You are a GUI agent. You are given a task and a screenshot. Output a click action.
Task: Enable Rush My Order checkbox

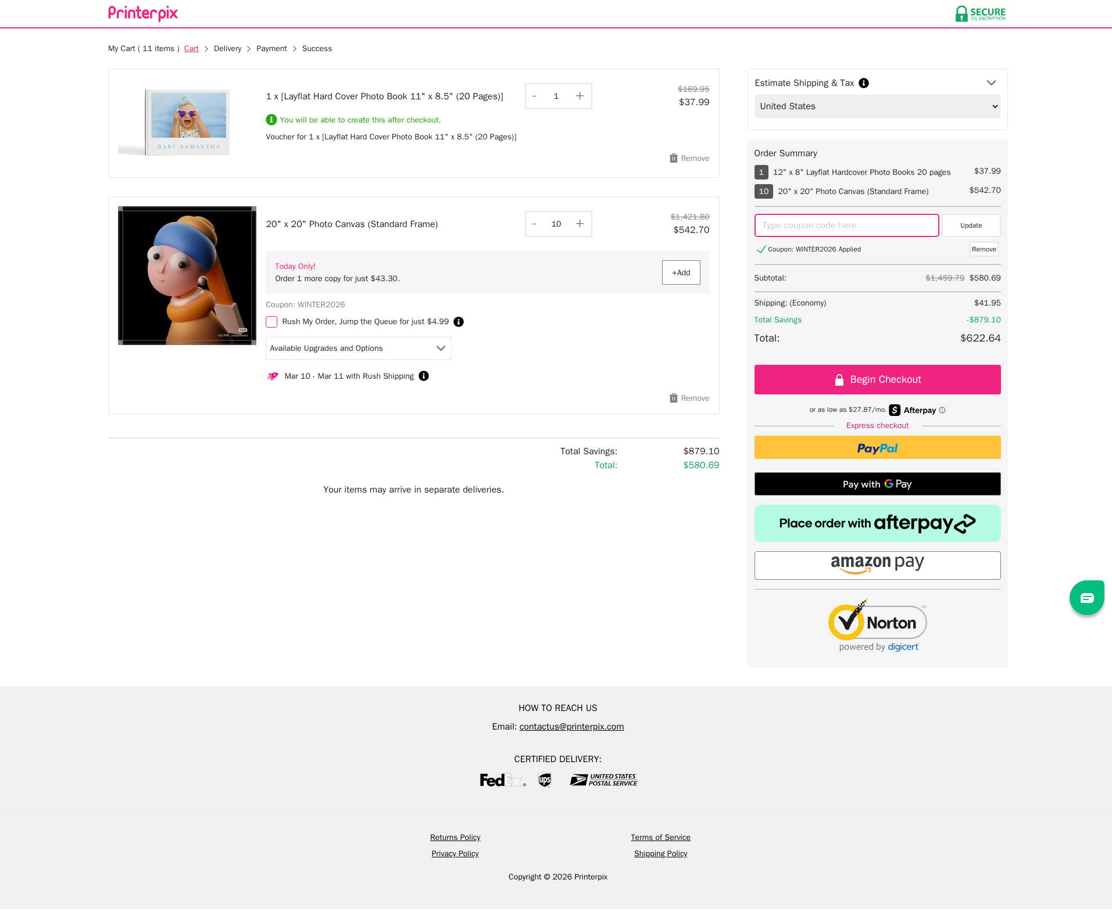(x=271, y=322)
